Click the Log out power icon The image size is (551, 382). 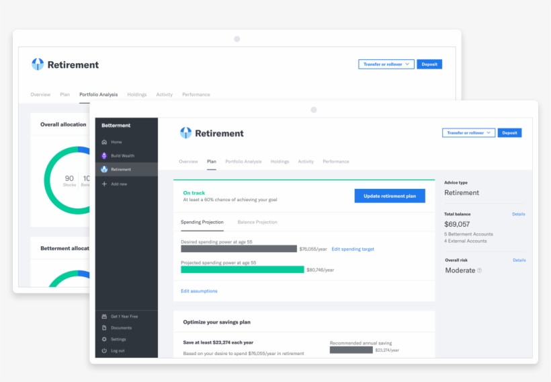[x=104, y=350]
